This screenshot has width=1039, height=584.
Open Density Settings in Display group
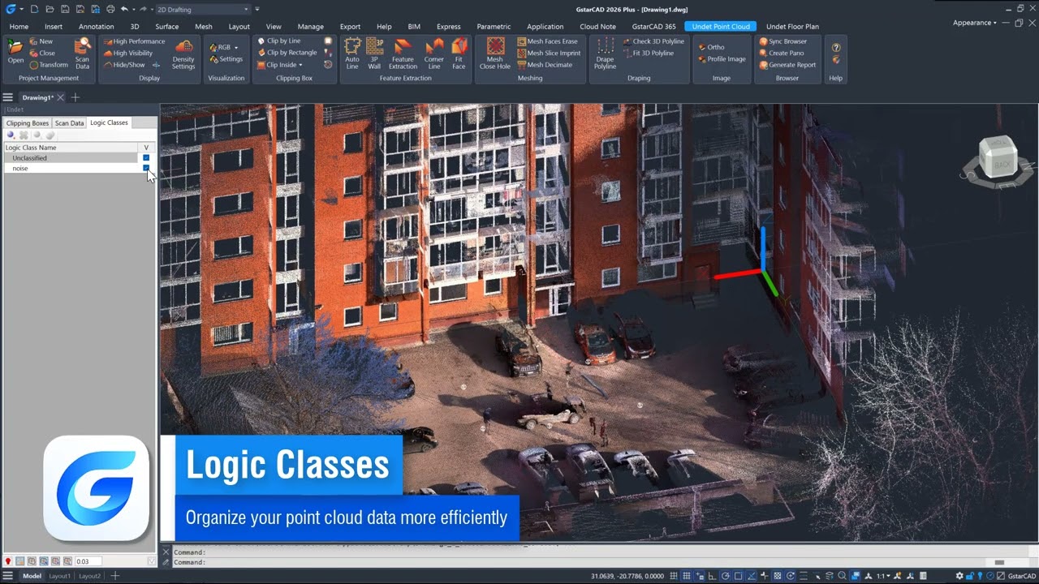coord(183,53)
